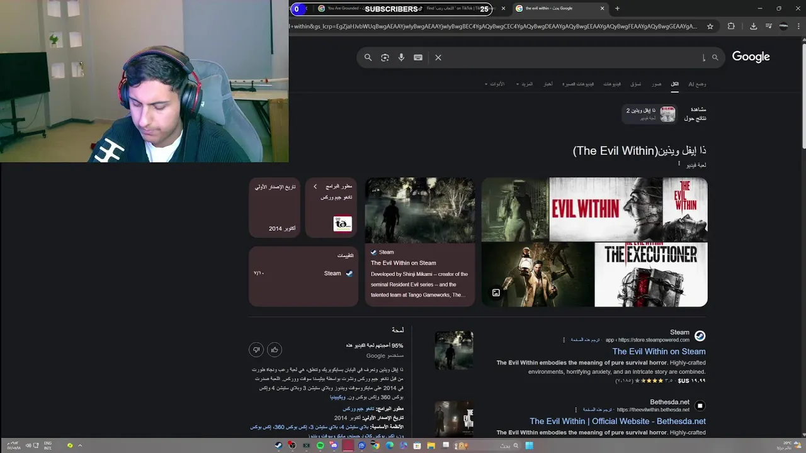The height and width of the screenshot is (453, 806).
Task: Click the thumbs up like button
Action: (275, 349)
